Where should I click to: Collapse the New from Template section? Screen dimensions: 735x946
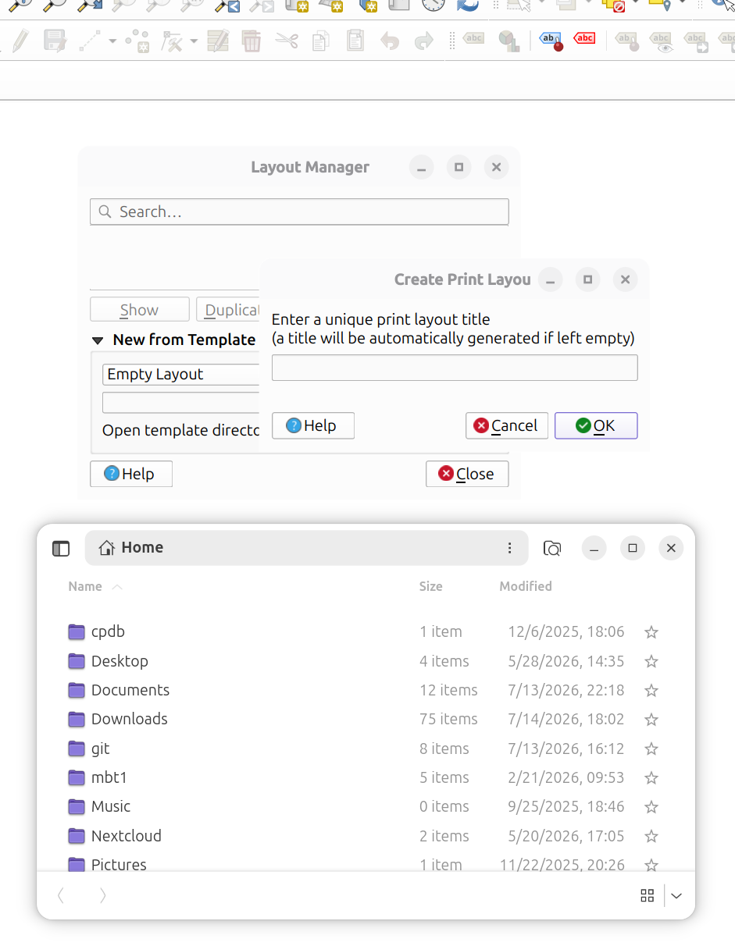click(x=98, y=340)
